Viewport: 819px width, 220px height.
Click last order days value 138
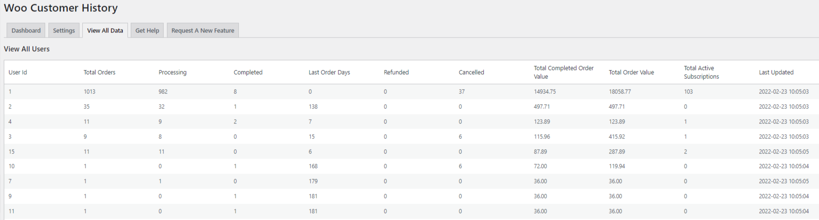point(313,106)
